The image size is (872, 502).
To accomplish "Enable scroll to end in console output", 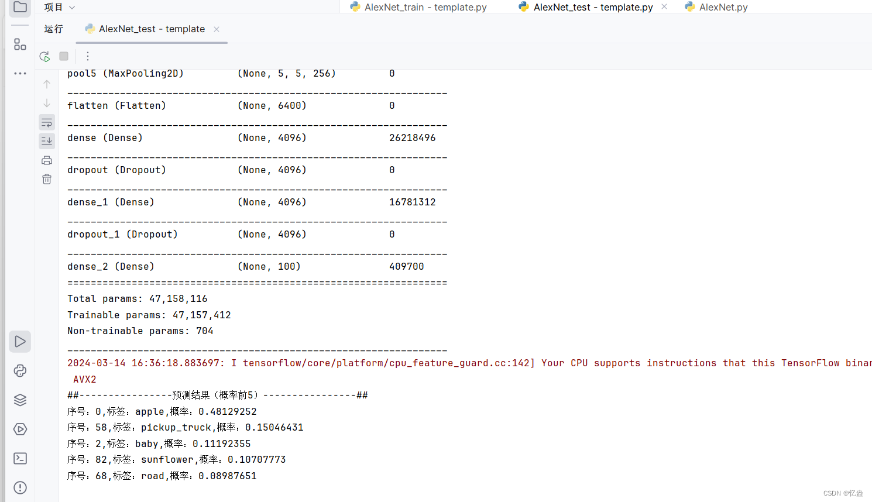I will [47, 141].
